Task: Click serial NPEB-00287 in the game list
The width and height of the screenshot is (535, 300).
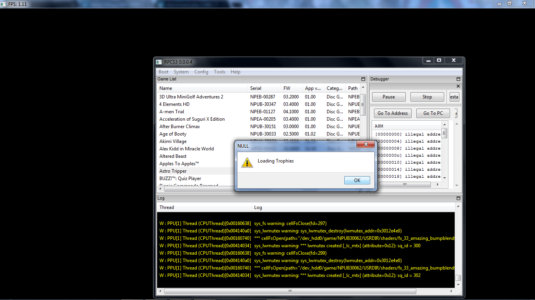Action: coord(263,97)
